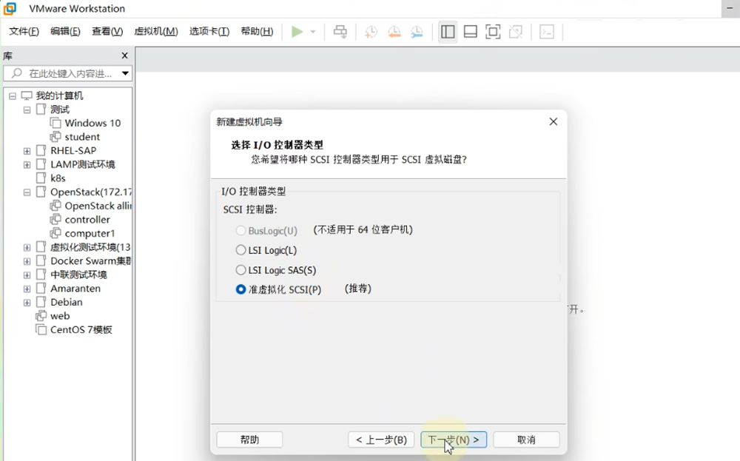740x461 pixels.
Task: Click the 下一步(N) next button
Action: 454,440
